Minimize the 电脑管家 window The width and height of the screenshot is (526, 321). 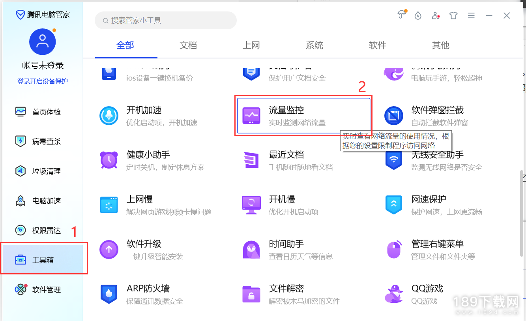click(x=489, y=15)
